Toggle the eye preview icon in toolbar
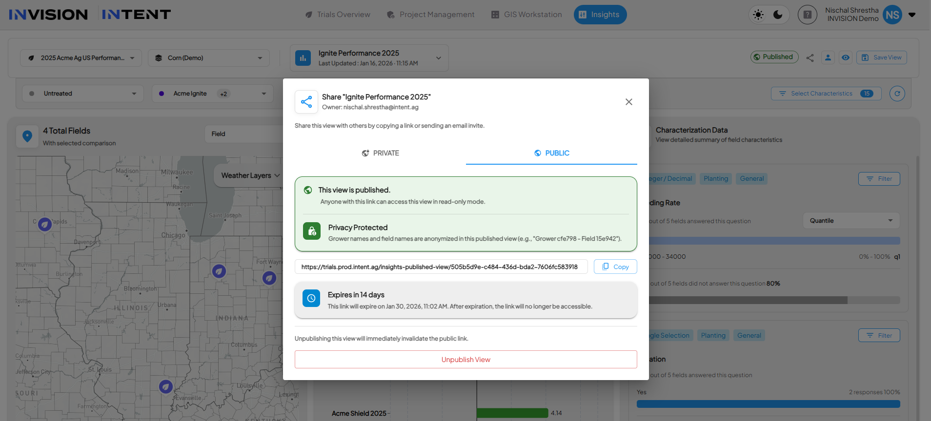Image resolution: width=931 pixels, height=421 pixels. point(846,57)
